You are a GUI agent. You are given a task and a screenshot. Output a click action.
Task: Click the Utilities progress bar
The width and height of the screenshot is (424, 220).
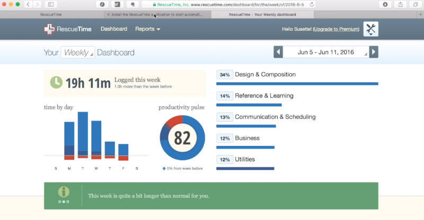pyautogui.click(x=245, y=169)
